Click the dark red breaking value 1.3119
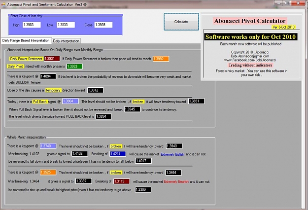Screen dimensions: 308x210 click(122, 181)
